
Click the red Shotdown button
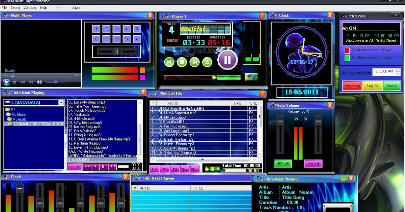pos(352,86)
